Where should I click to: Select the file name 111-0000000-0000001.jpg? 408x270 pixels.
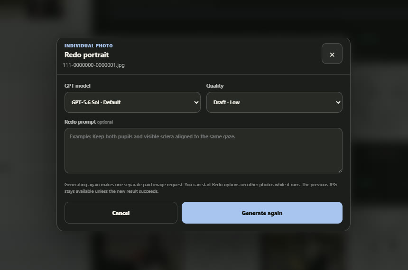pos(93,65)
